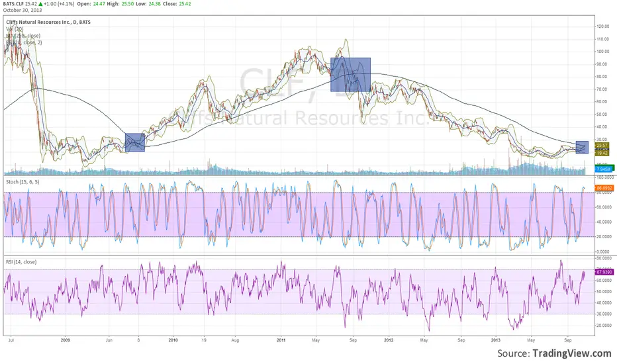
Task: Select the Vol (20) indicator label
Action: click(x=15, y=28)
